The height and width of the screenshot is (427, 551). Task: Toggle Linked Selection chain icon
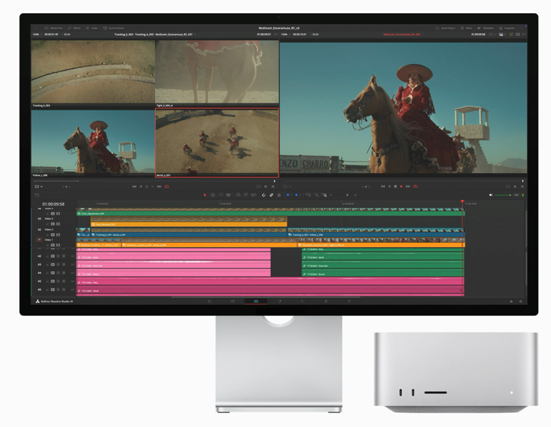(271, 195)
